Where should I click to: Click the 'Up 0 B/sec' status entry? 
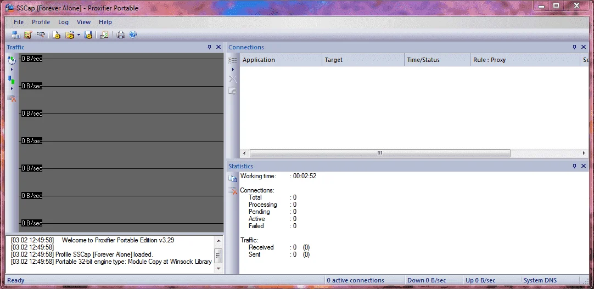[x=480, y=280]
